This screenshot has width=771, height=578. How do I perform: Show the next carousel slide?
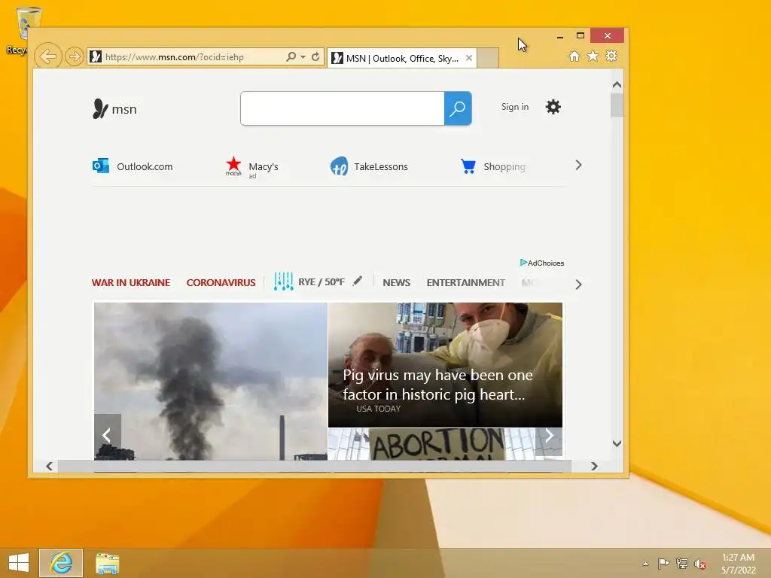549,435
